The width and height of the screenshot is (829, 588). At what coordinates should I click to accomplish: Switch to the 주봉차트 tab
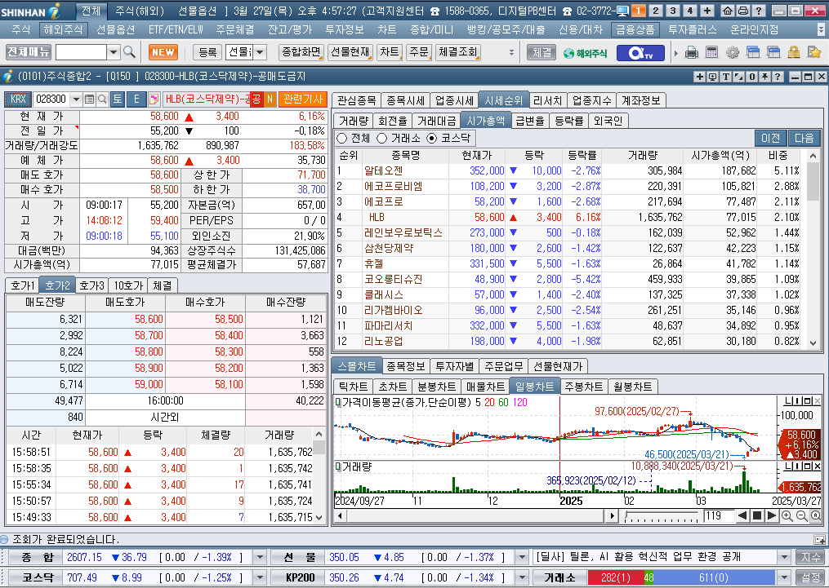pos(584,387)
